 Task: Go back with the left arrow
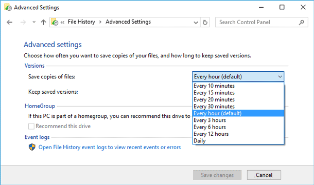pyautogui.click(x=9, y=22)
